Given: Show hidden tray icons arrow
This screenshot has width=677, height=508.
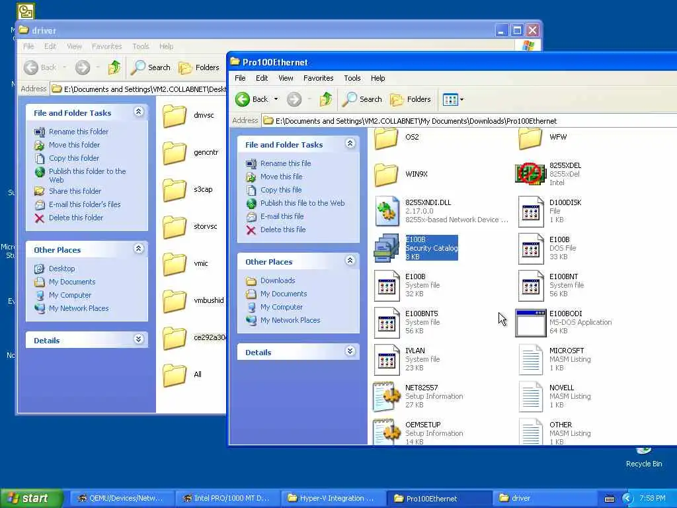Looking at the screenshot, I should coord(627,499).
